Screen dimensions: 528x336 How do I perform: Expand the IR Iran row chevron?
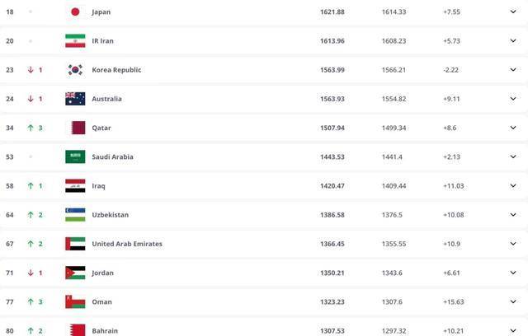point(512,41)
